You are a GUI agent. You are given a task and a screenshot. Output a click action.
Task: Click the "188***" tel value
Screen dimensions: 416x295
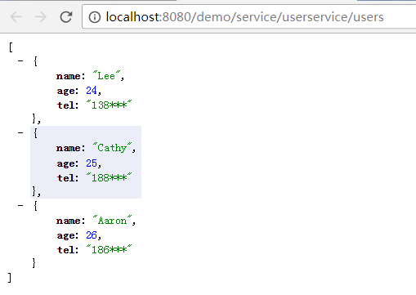pyautogui.click(x=109, y=177)
